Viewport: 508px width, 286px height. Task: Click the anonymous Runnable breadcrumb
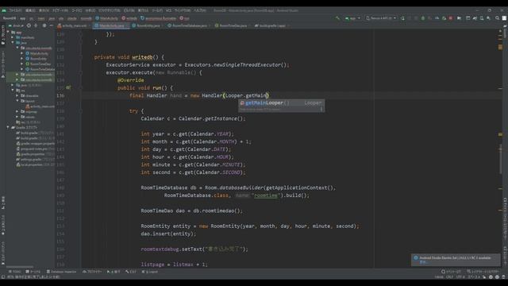coord(159,18)
